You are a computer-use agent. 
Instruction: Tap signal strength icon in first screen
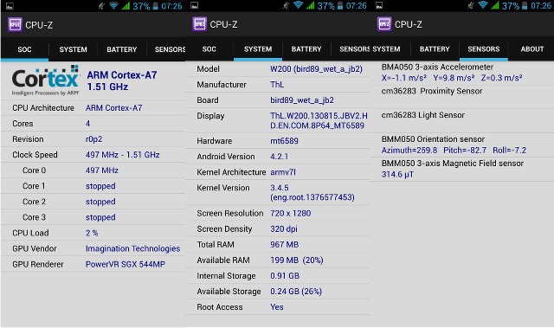(x=126, y=6)
